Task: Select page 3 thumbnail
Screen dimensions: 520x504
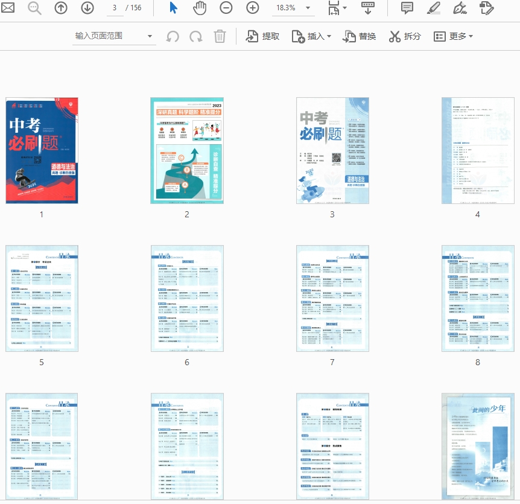Action: 332,150
